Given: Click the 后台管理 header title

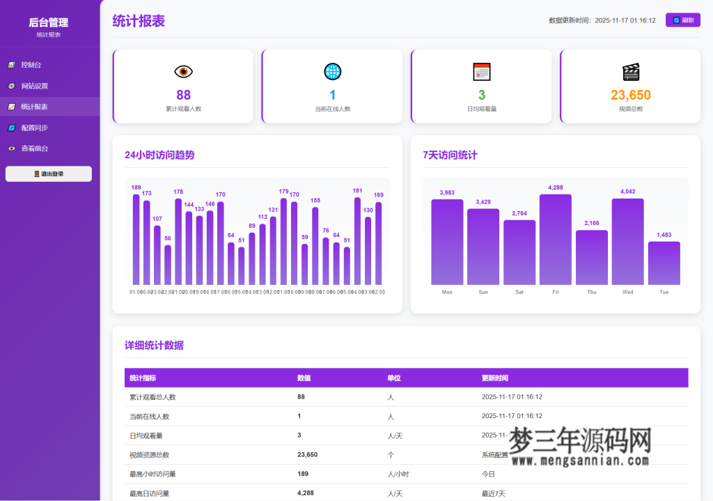Looking at the screenshot, I should (x=48, y=22).
